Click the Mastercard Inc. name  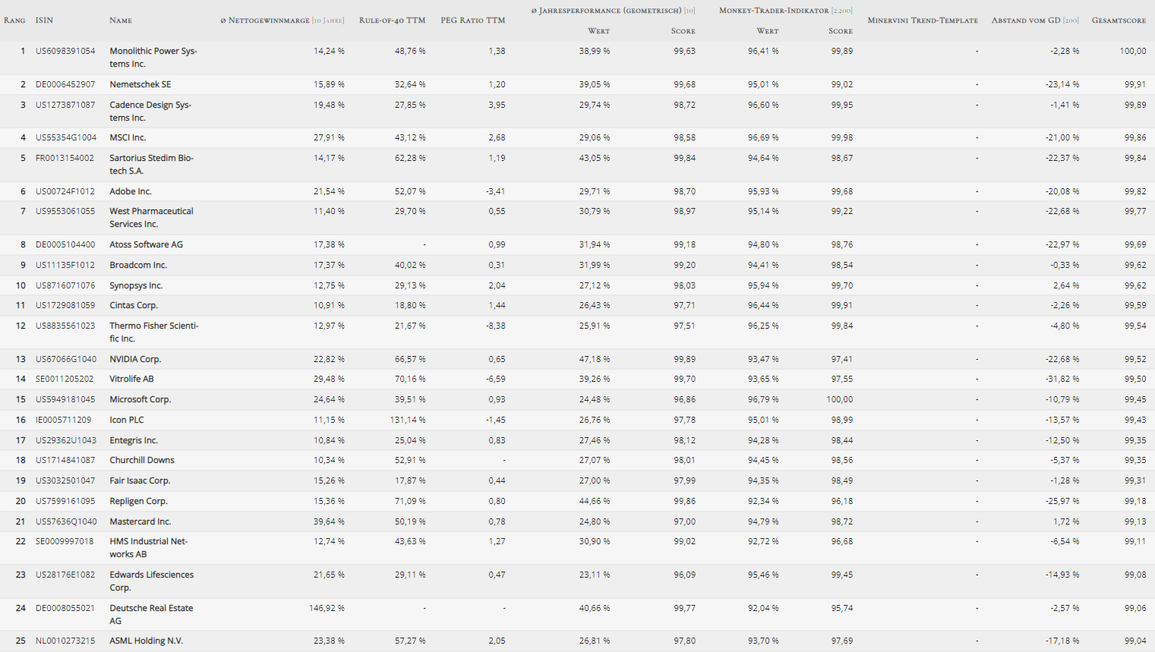[140, 521]
